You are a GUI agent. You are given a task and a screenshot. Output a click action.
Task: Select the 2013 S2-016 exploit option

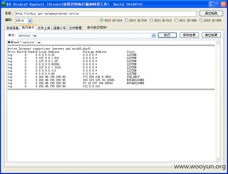[x=136, y=20]
